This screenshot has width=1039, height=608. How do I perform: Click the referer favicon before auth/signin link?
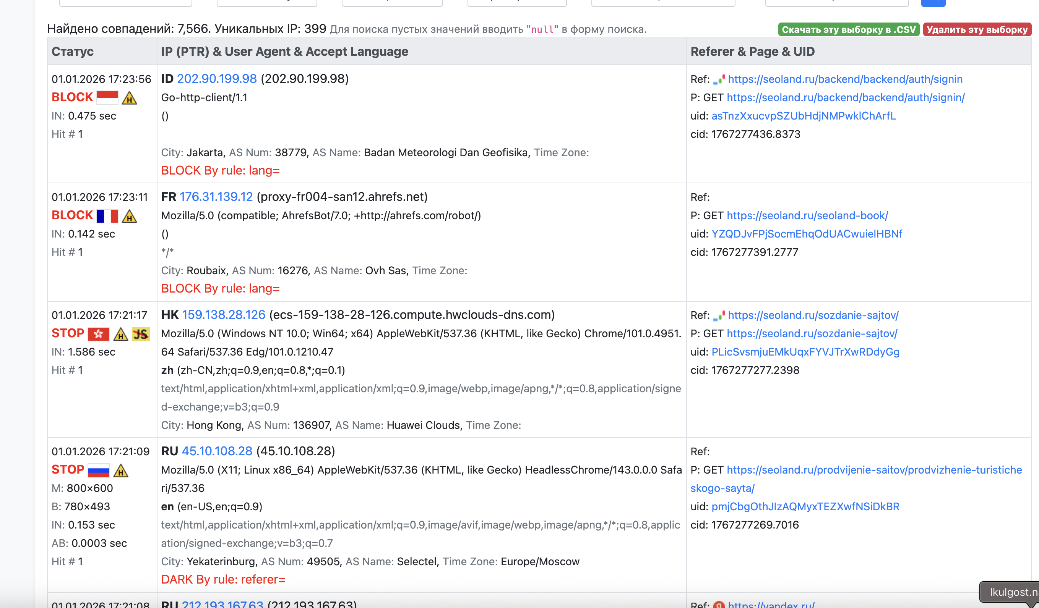pos(719,79)
